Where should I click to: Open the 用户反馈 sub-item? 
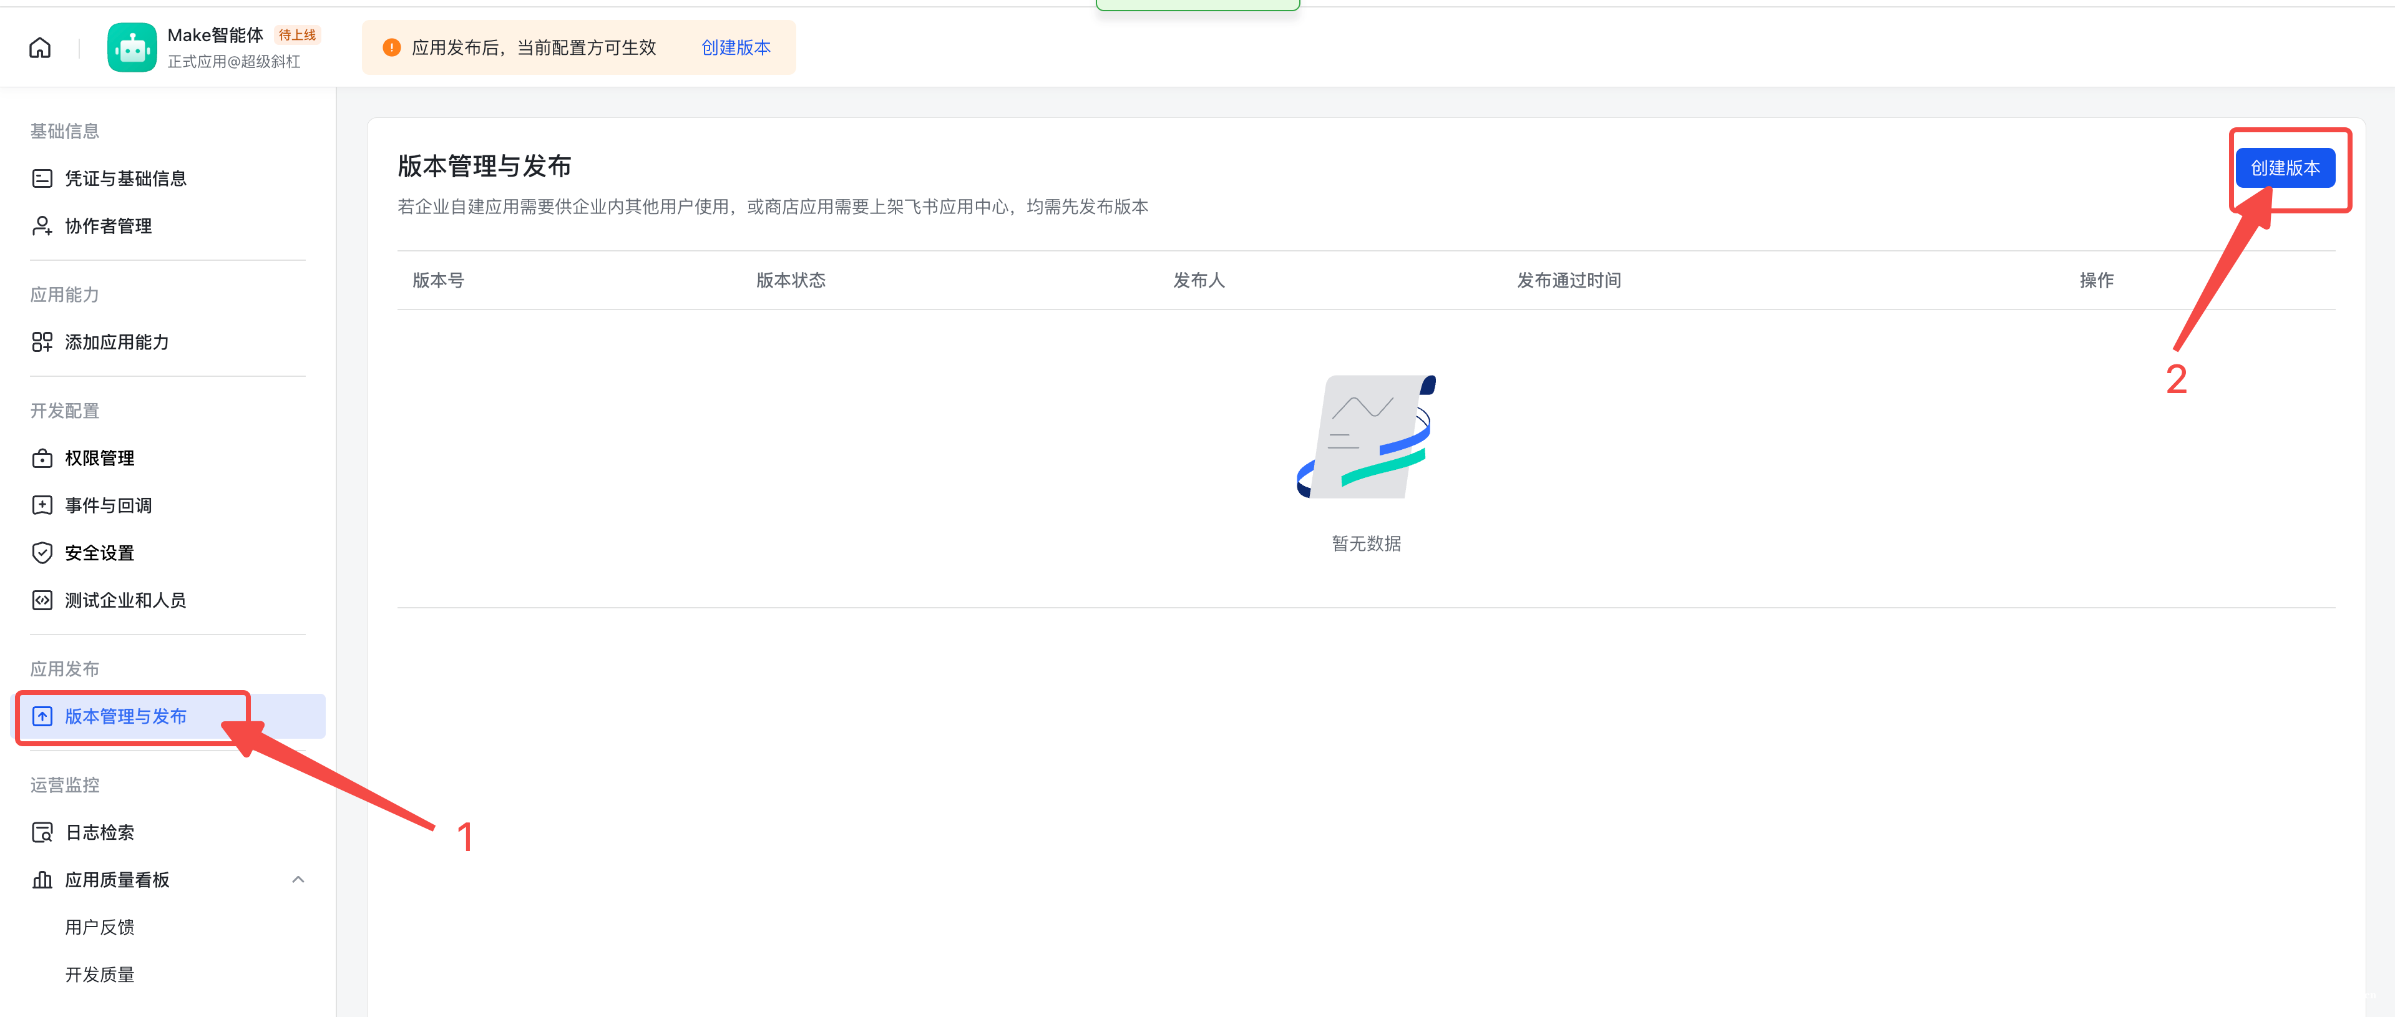[99, 927]
